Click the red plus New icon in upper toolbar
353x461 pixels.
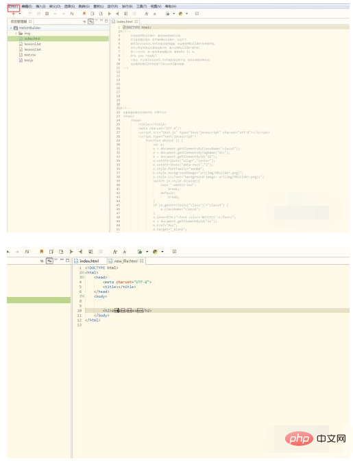pyautogui.click(x=13, y=14)
